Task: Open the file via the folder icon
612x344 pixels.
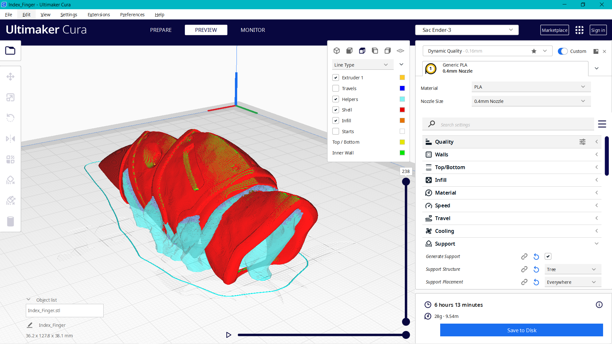Action: click(11, 50)
